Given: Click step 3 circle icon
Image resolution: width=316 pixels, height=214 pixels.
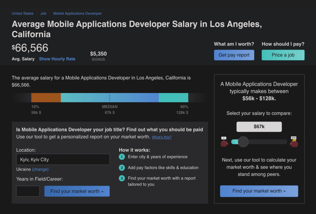Looking at the screenshot, I should pyautogui.click(x=122, y=178).
